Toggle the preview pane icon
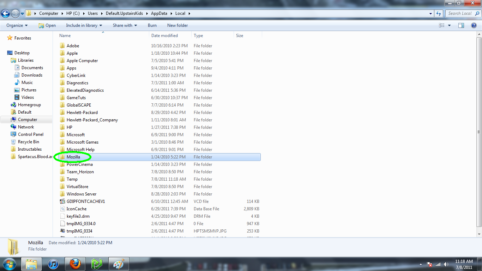This screenshot has height=271, width=482. (x=461, y=25)
